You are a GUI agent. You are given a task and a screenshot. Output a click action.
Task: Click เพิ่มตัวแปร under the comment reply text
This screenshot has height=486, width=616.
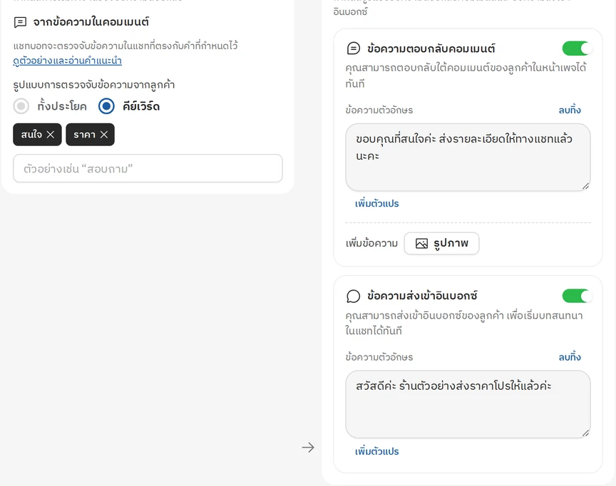pos(376,204)
